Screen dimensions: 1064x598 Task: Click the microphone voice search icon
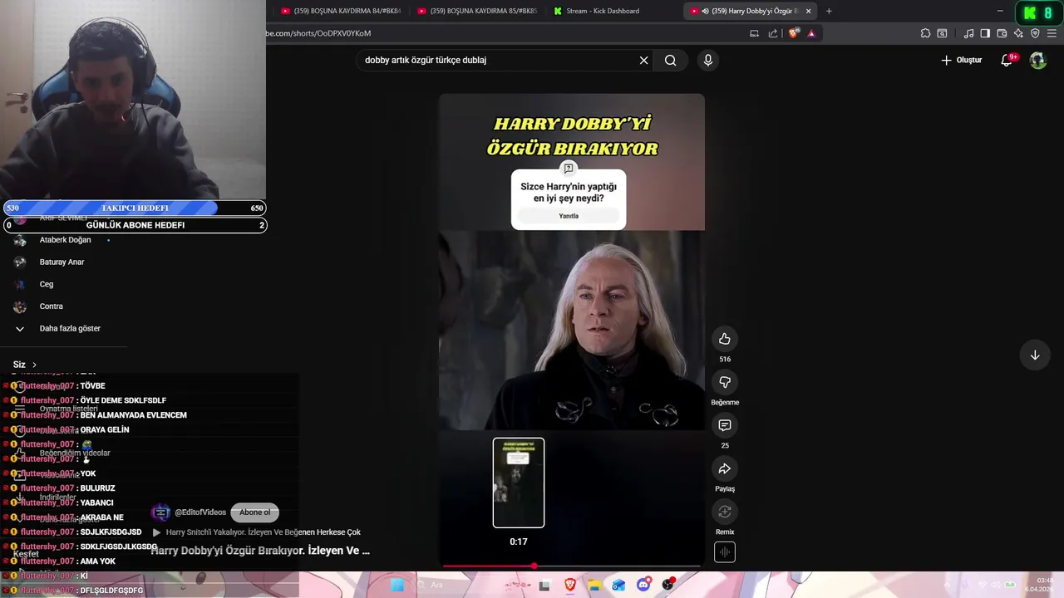click(708, 60)
